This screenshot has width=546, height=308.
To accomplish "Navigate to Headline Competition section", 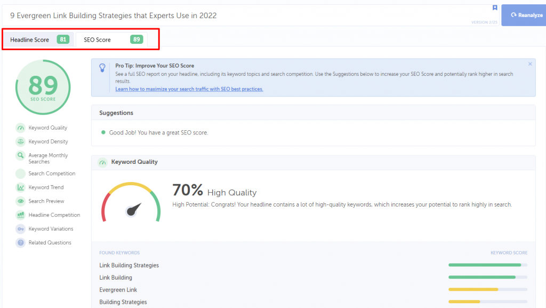I will point(54,215).
